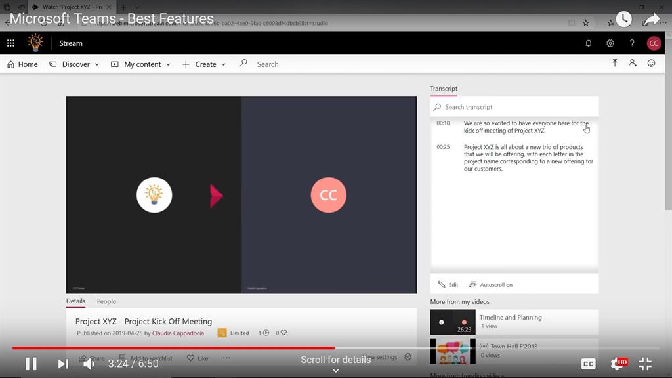
Task: Click the Watch later clock icon
Action: tap(623, 19)
